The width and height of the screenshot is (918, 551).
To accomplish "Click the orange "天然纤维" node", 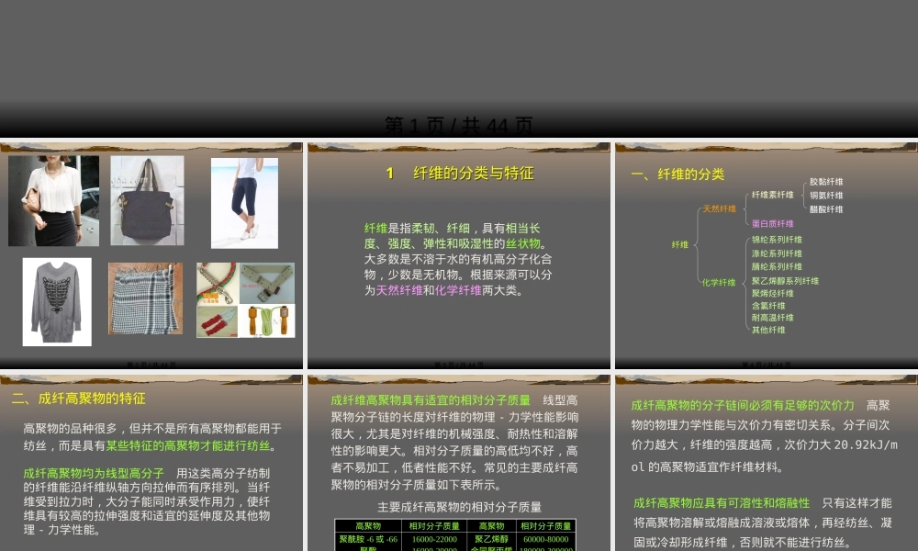I will pos(719,208).
